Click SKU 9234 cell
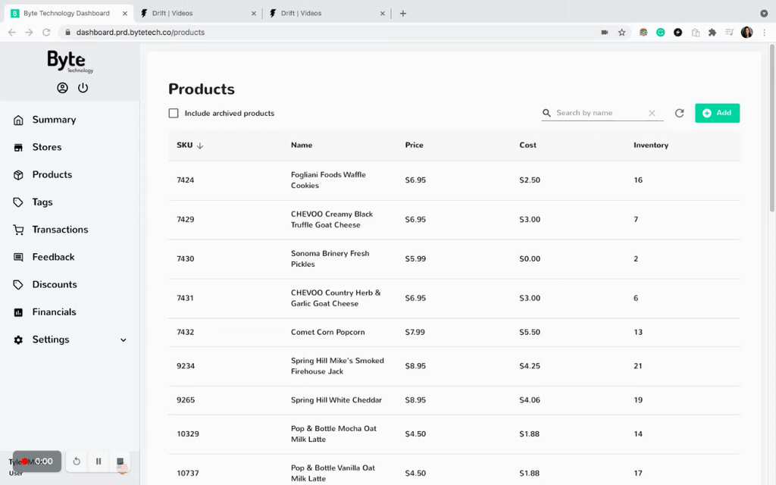This screenshot has width=776, height=485. click(186, 366)
